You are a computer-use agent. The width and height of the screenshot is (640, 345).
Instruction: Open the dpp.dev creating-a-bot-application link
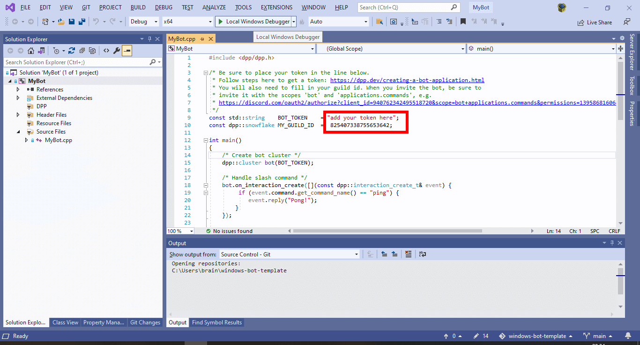pyautogui.click(x=407, y=80)
